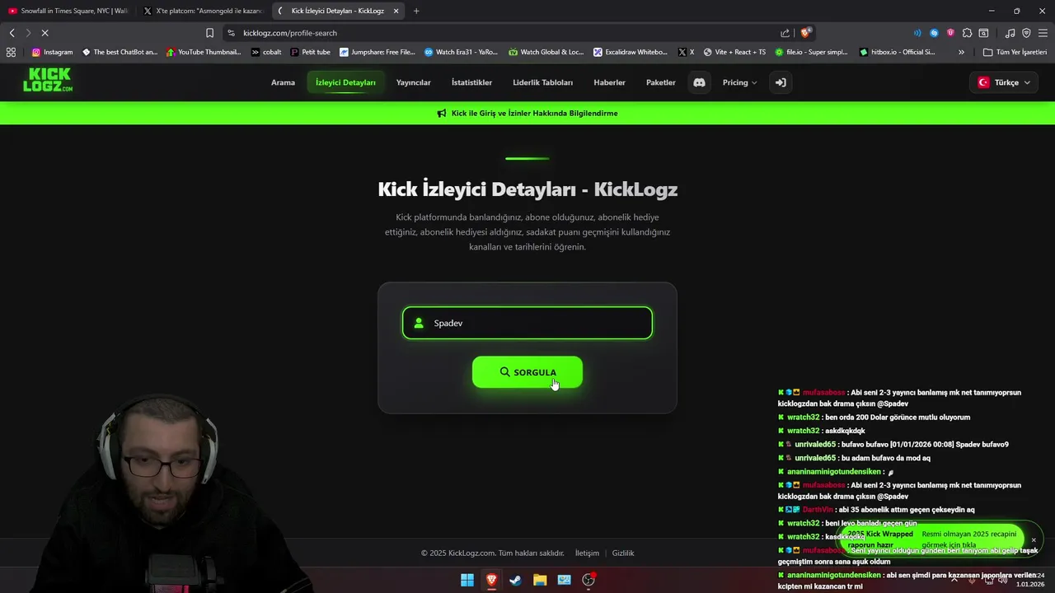Image resolution: width=1055 pixels, height=593 pixels.
Task: Stop loading the current page
Action: click(x=45, y=33)
